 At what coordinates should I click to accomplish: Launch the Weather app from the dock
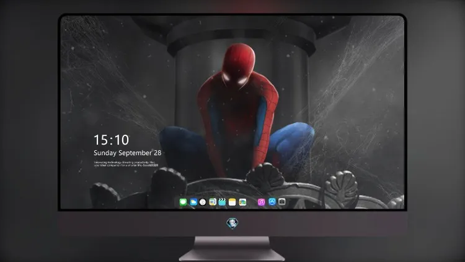[193, 202]
